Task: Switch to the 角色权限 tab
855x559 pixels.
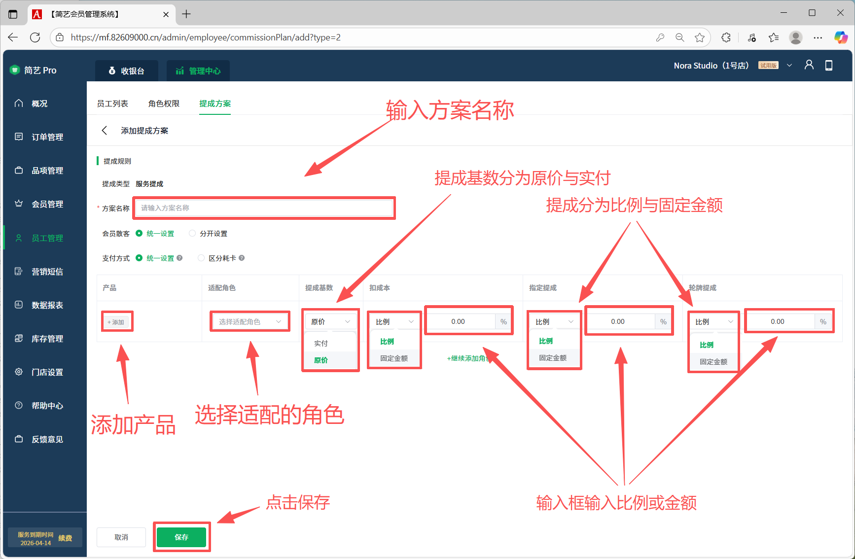Action: pyautogui.click(x=164, y=104)
